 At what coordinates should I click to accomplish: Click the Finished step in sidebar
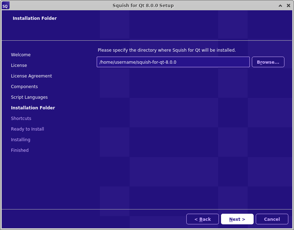pyautogui.click(x=19, y=150)
